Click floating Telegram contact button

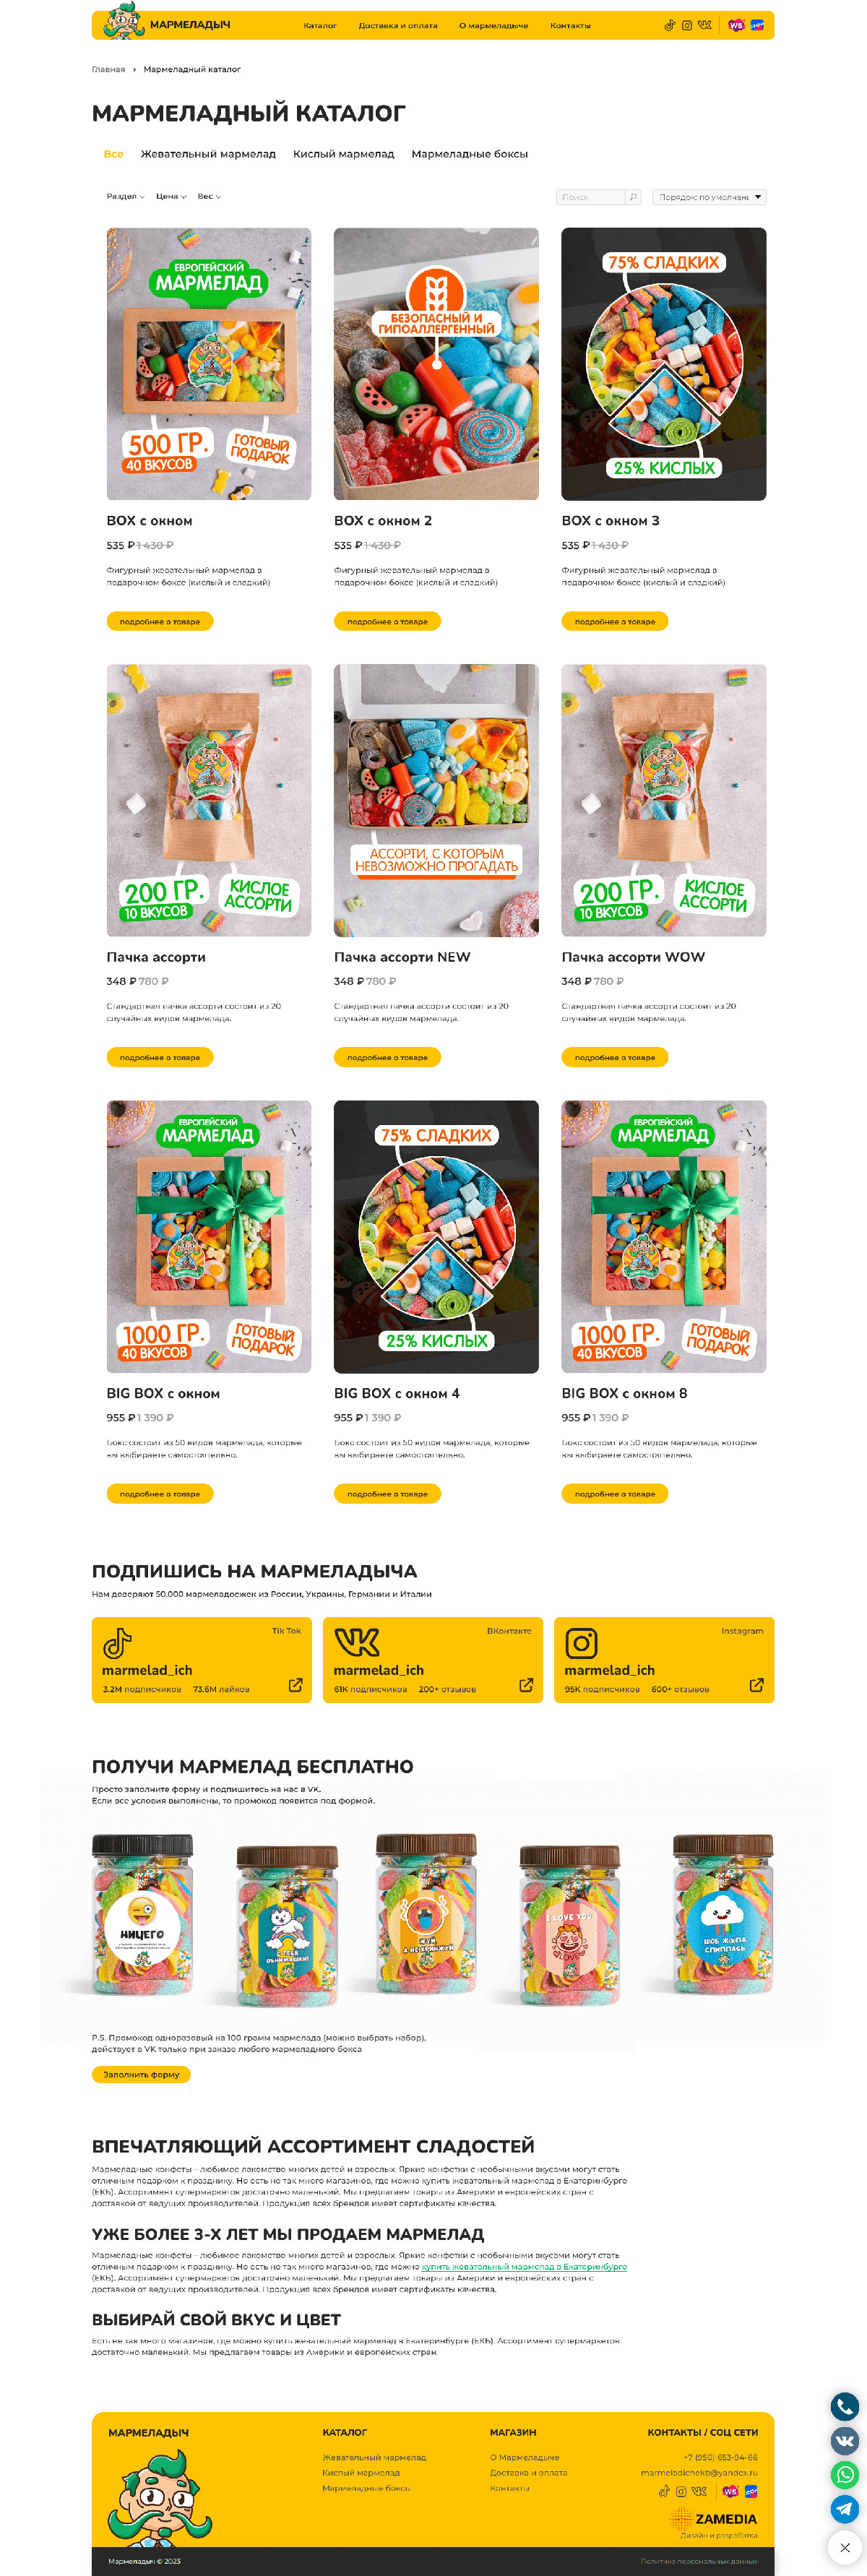(845, 2508)
